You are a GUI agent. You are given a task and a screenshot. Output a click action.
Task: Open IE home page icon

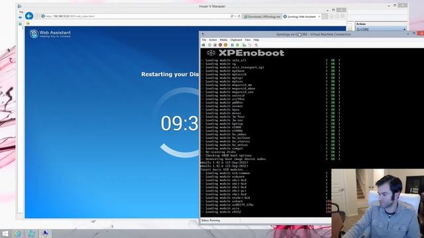point(331,16)
